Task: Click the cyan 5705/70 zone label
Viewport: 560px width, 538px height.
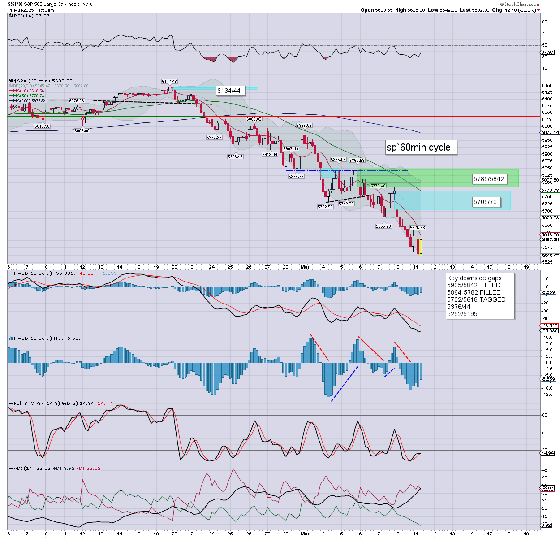Action: 485,202
